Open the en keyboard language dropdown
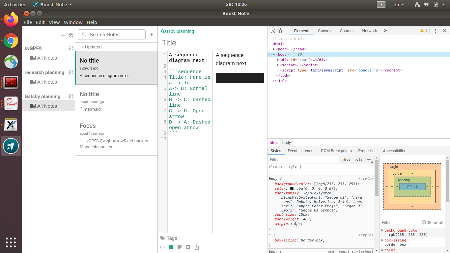450x253 pixels. pyautogui.click(x=399, y=4)
